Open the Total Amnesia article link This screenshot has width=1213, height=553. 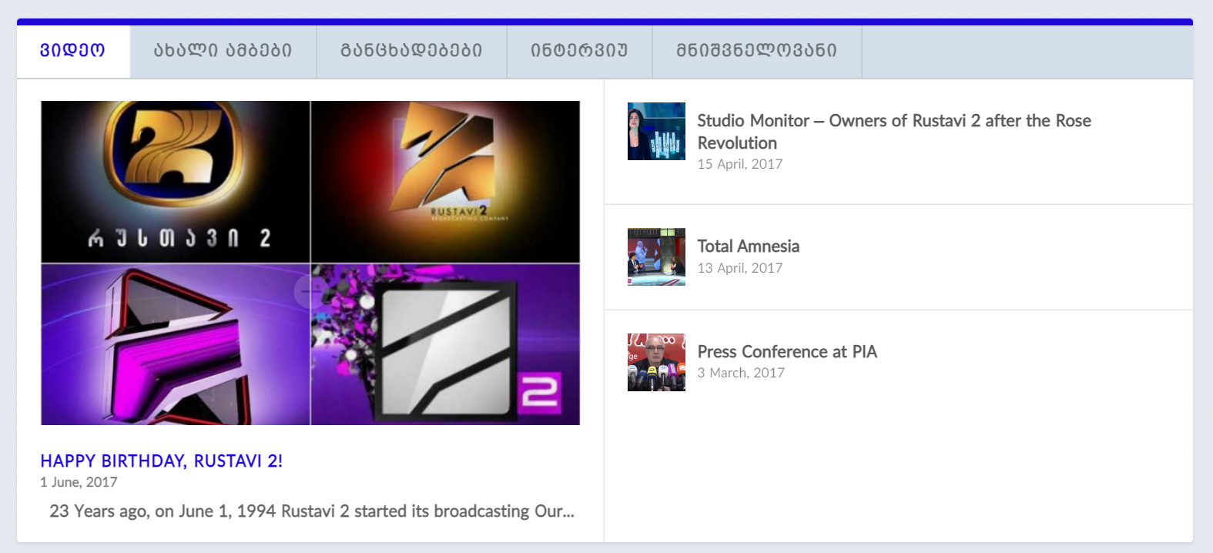tap(749, 246)
